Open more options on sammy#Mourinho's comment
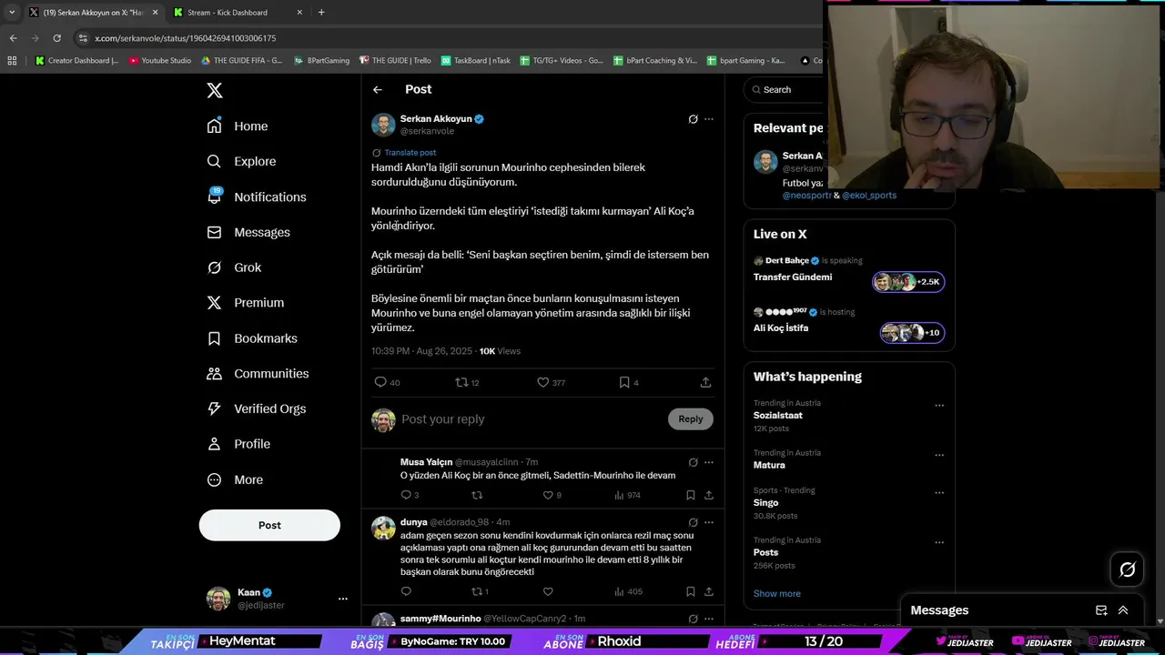 pos(709,619)
